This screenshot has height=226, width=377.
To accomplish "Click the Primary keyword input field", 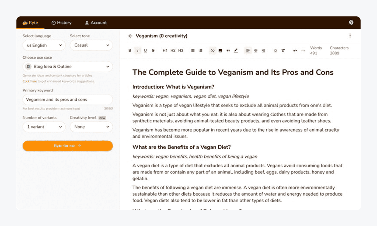I will [68, 100].
